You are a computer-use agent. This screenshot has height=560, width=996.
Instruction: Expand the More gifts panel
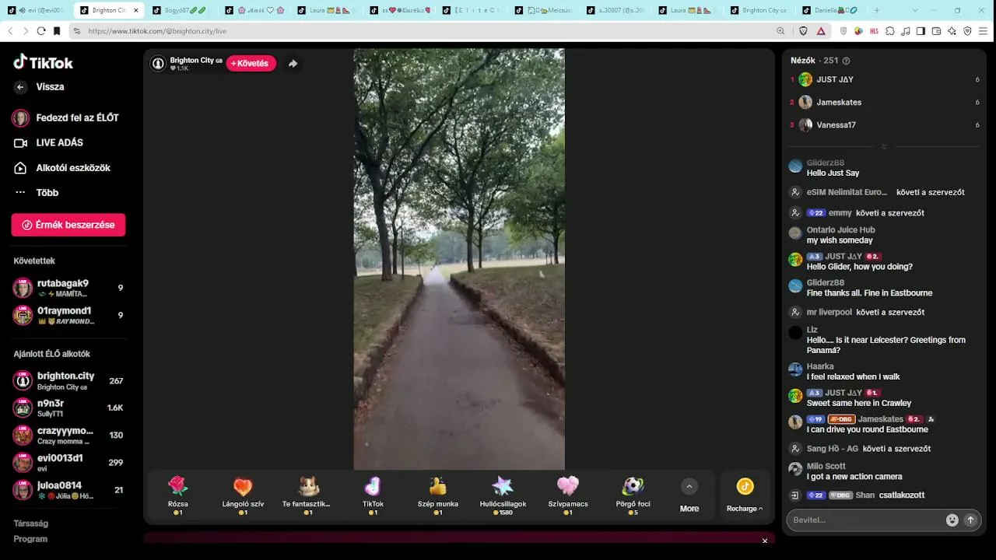pos(689,495)
